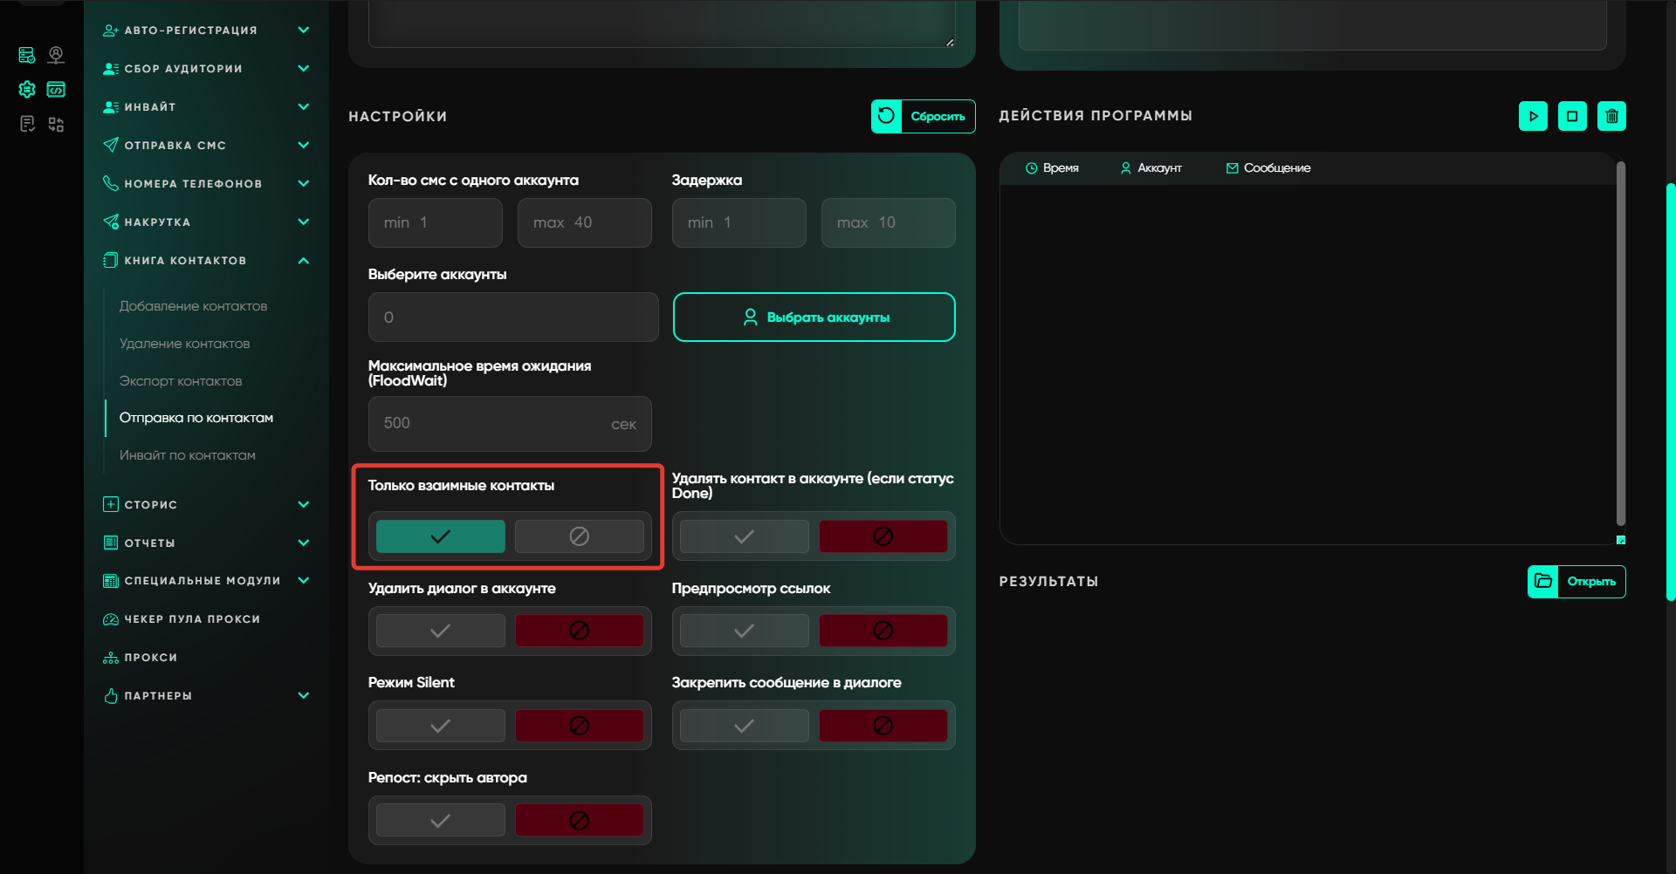Click the user network icon in sidebar
Viewport: 1676px width, 874px height.
pos(56,55)
